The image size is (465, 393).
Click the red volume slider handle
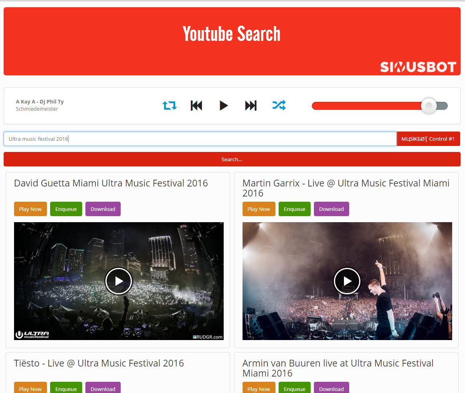click(429, 105)
